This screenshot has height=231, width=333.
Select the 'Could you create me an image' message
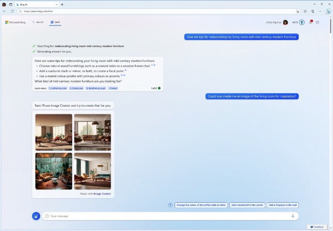(252, 96)
